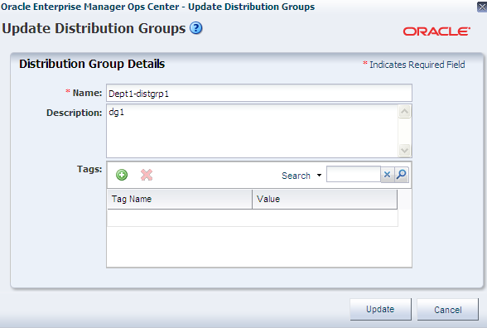The height and width of the screenshot is (328, 487).
Task: Click the empty first tag table row
Action: pos(252,218)
